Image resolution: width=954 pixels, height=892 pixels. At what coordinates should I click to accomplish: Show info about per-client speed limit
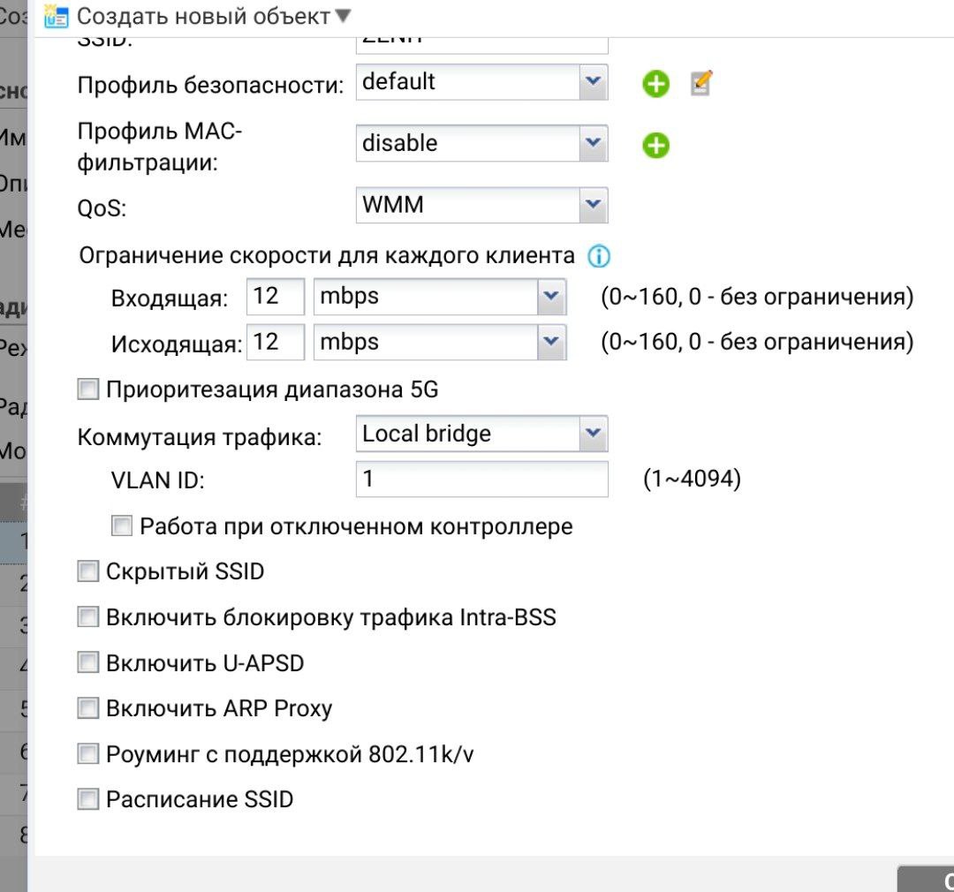point(599,257)
